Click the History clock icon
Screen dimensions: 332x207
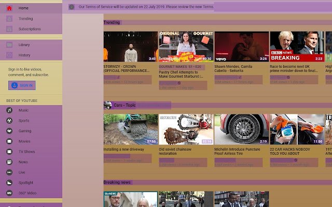pyautogui.click(x=9, y=55)
